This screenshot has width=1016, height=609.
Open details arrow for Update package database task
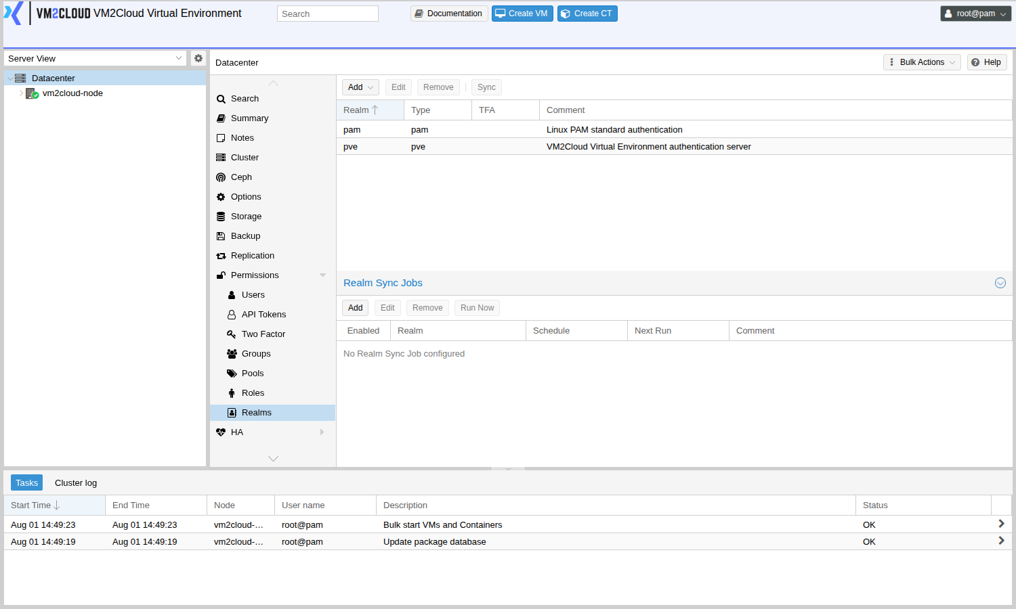tap(1001, 541)
